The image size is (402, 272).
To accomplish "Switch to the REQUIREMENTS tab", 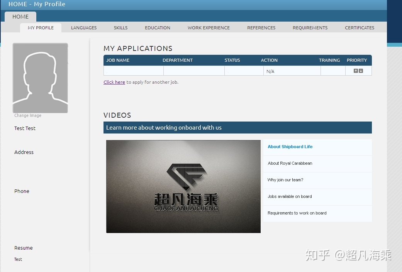I will (310, 28).
